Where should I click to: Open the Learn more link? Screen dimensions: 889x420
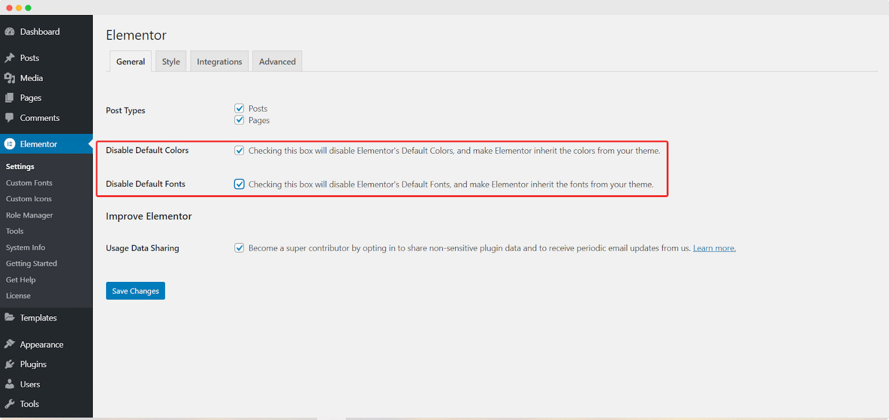click(715, 248)
